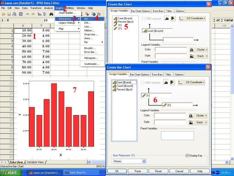Open the Means bars-represent combo box
This screenshot has height=176, width=234.
tap(129, 161)
